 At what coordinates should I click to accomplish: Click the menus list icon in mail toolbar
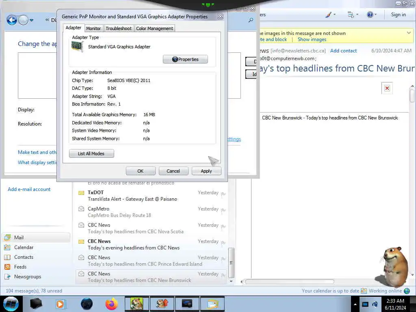click(x=351, y=15)
